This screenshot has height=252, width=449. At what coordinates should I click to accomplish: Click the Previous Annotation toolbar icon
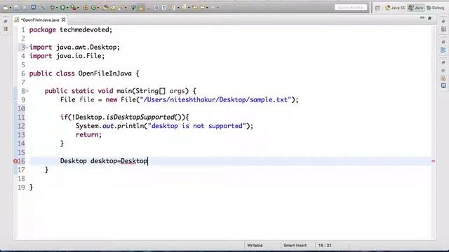[x=184, y=8]
